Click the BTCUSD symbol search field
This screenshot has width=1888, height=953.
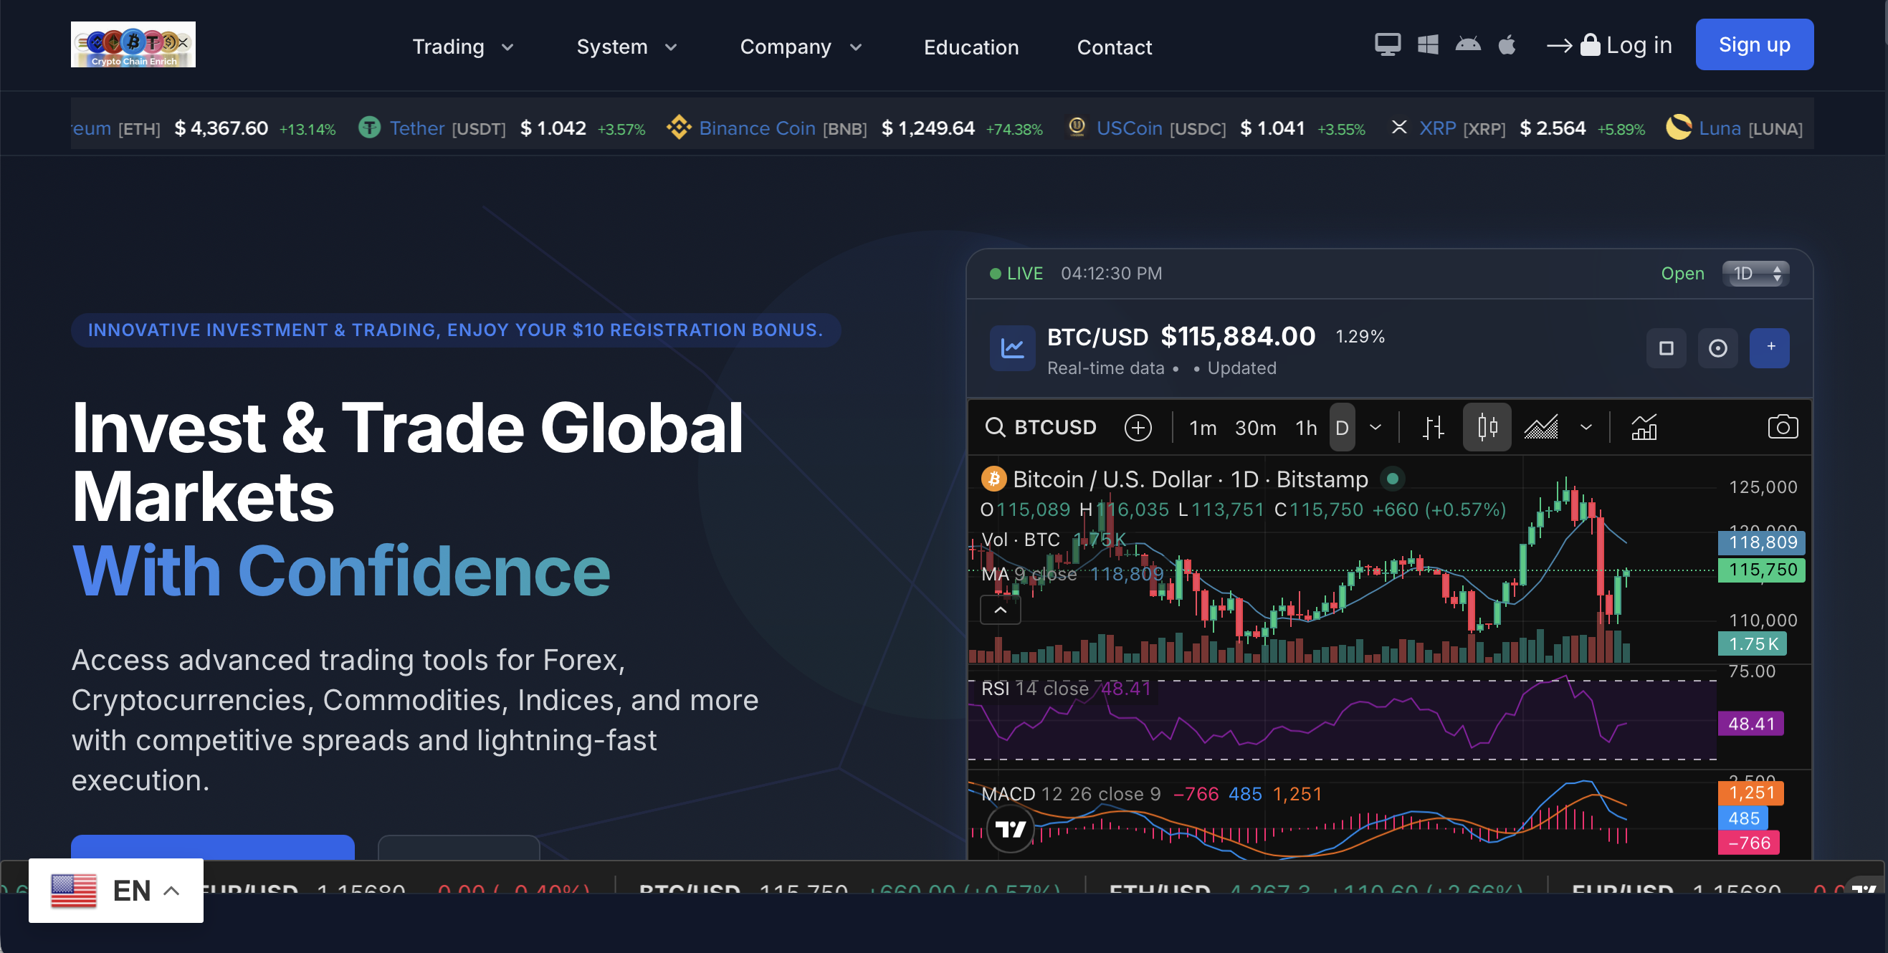point(1041,428)
